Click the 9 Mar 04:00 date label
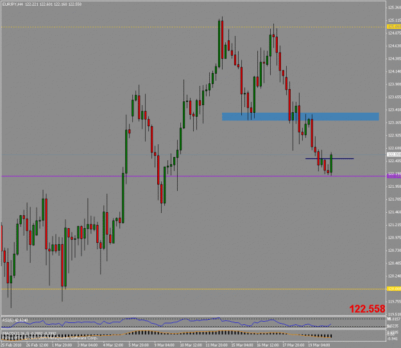This screenshot has width=401, height=348. [164, 345]
